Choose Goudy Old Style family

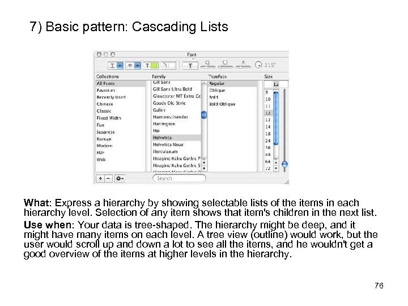pyautogui.click(x=176, y=103)
